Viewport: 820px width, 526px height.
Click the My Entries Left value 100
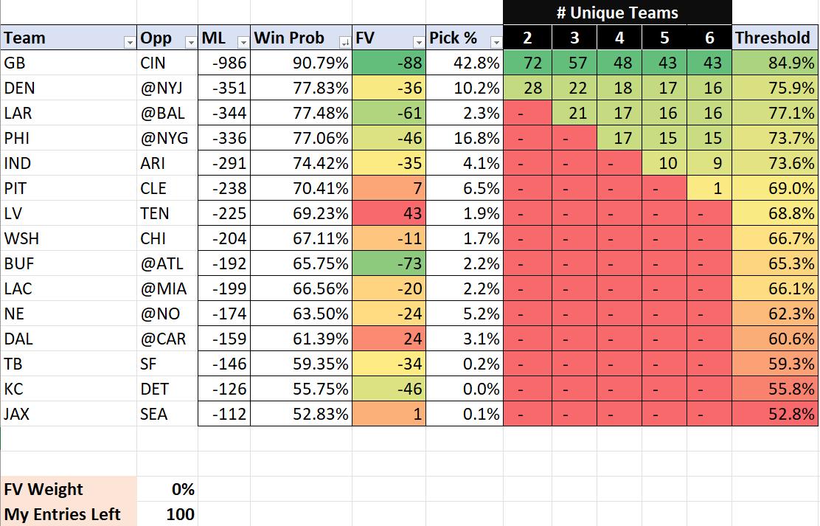point(167,514)
